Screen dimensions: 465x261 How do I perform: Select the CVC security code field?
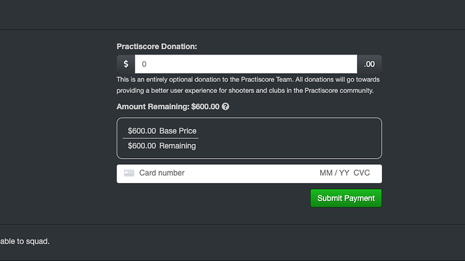362,173
